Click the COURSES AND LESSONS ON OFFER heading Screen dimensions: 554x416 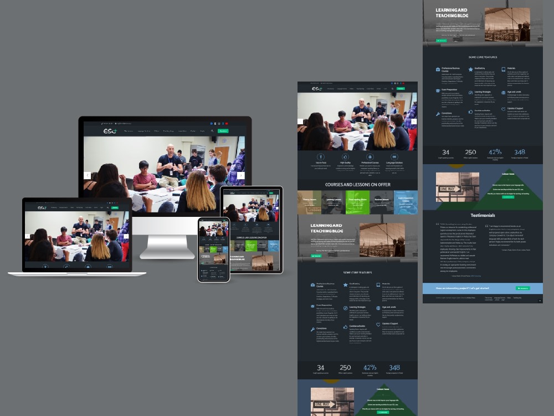(357, 185)
